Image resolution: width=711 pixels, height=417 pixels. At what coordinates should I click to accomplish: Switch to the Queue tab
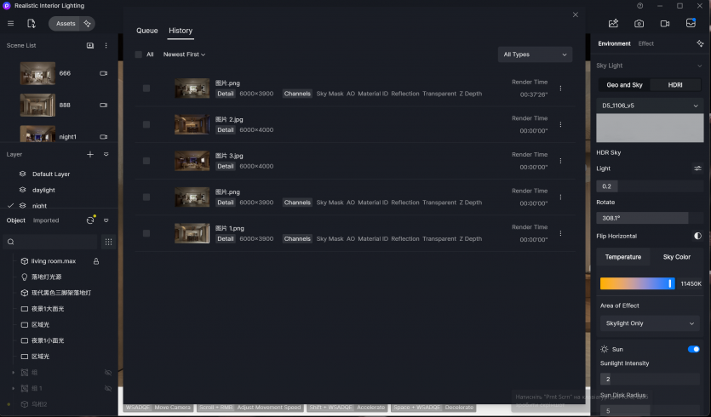point(147,31)
